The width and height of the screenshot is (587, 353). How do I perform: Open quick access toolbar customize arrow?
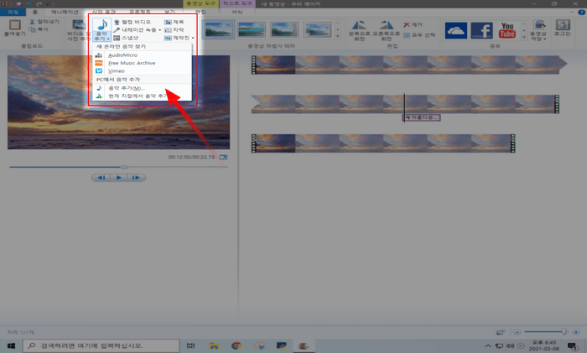point(48,4)
